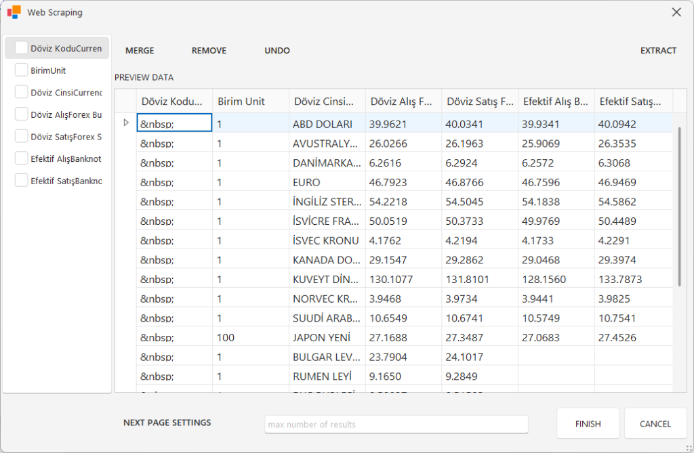Image resolution: width=694 pixels, height=453 pixels.
Task: Click the EXTRACT button
Action: pos(658,51)
